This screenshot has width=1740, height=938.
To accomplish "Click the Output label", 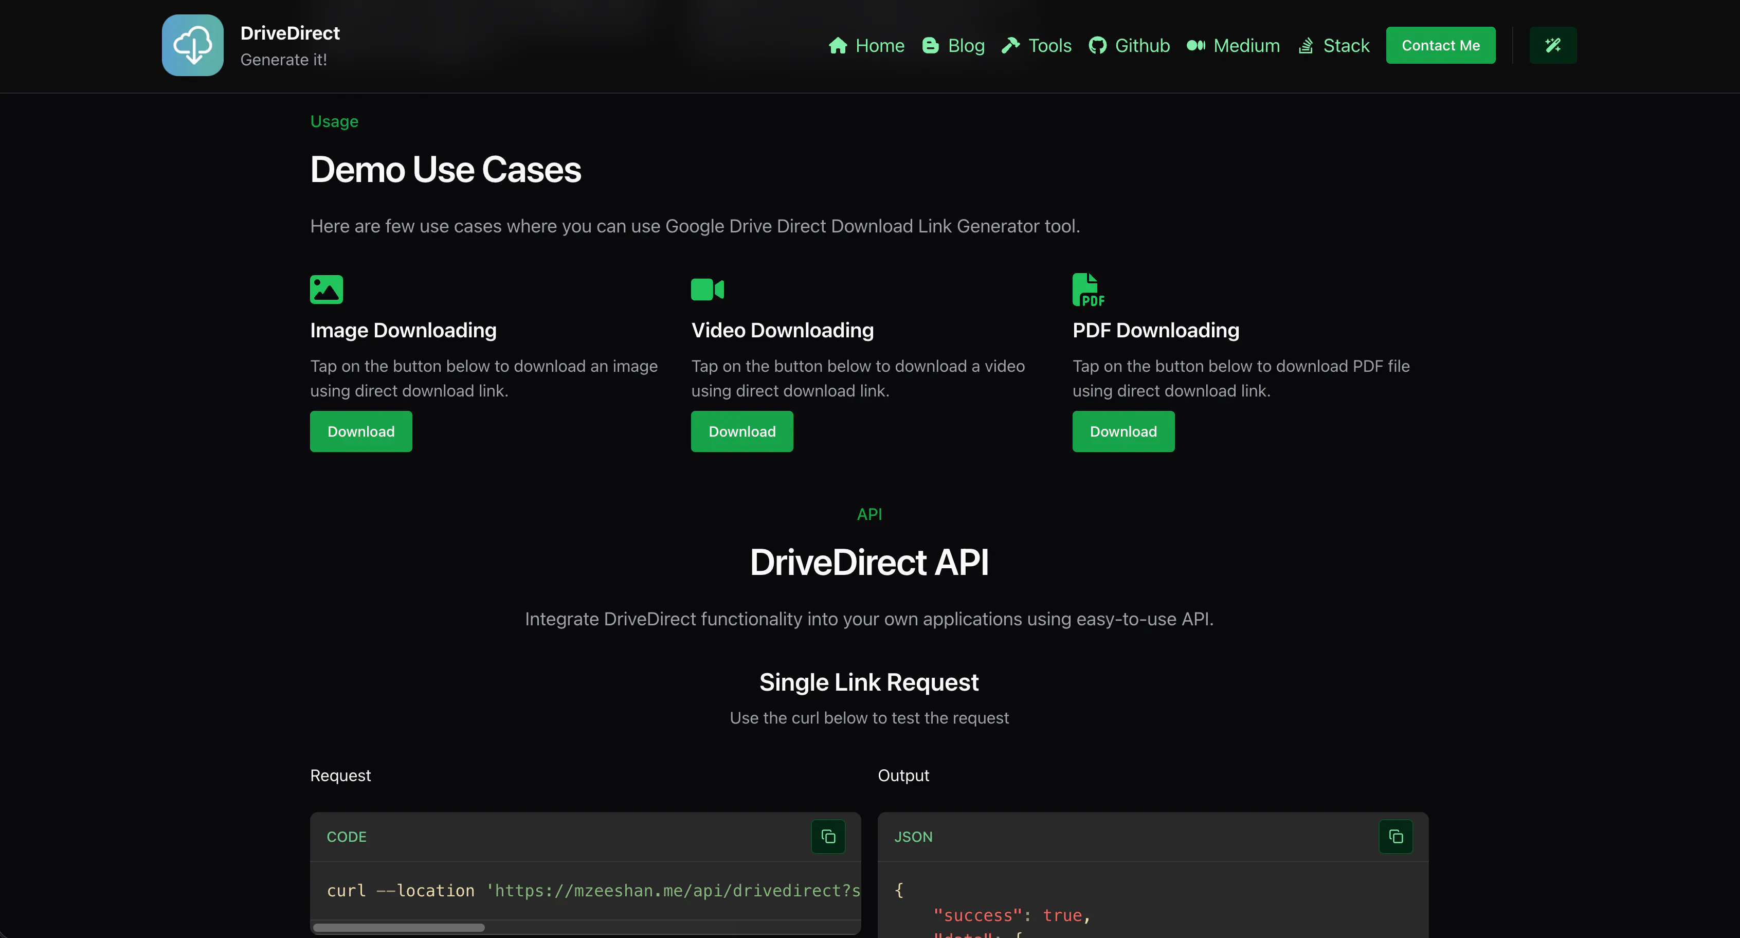I will click(903, 775).
